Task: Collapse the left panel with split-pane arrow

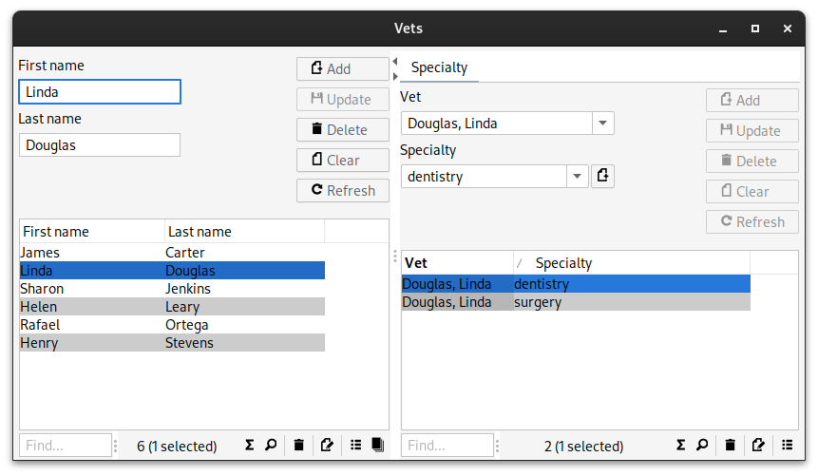Action: click(x=394, y=62)
